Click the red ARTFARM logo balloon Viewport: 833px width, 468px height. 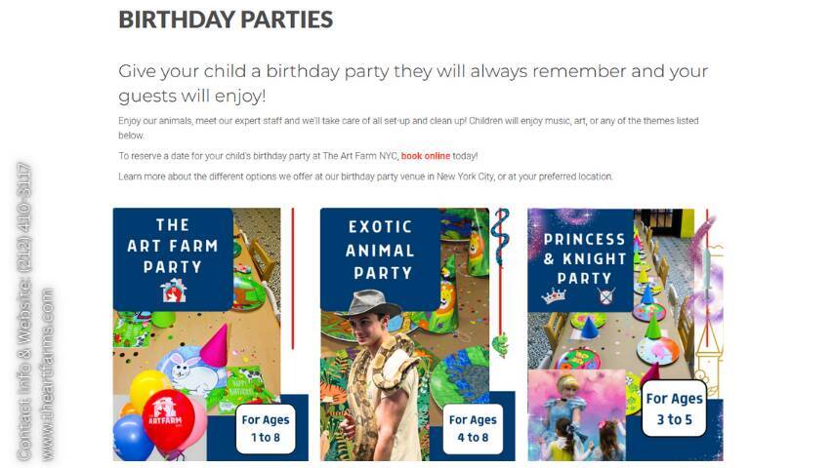coord(168,419)
